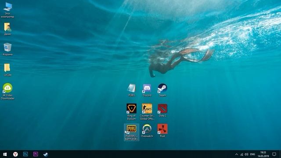Launch Photoshop from the taskbar
The width and height of the screenshot is (281, 158).
point(25,154)
